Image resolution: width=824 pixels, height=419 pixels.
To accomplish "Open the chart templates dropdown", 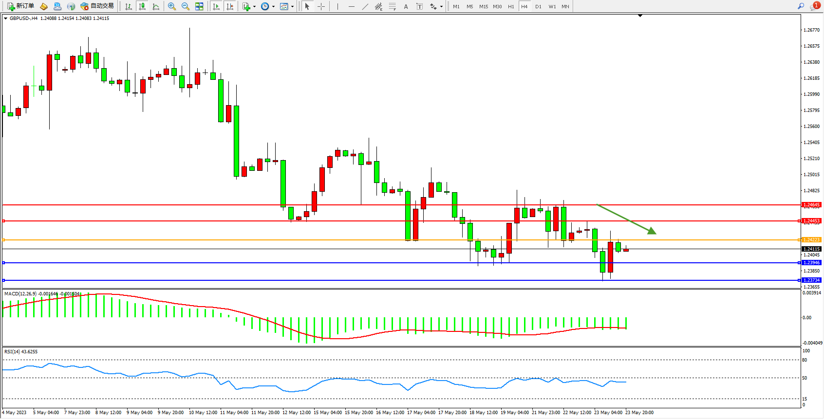I will tap(292, 7).
